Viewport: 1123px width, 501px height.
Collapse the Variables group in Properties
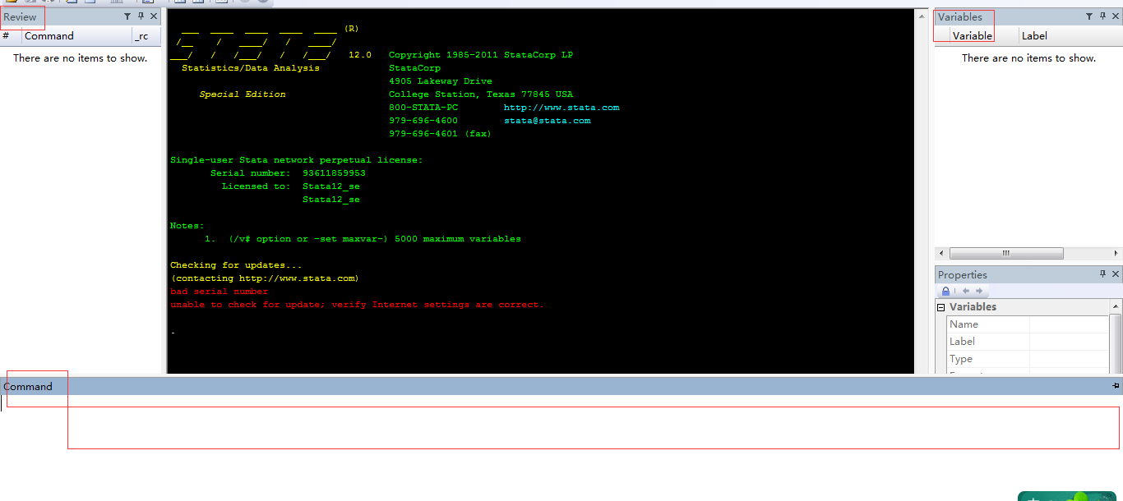(941, 307)
